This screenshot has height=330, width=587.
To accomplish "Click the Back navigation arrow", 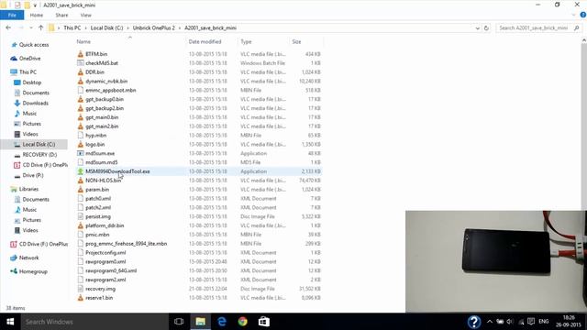I will 8,28.
